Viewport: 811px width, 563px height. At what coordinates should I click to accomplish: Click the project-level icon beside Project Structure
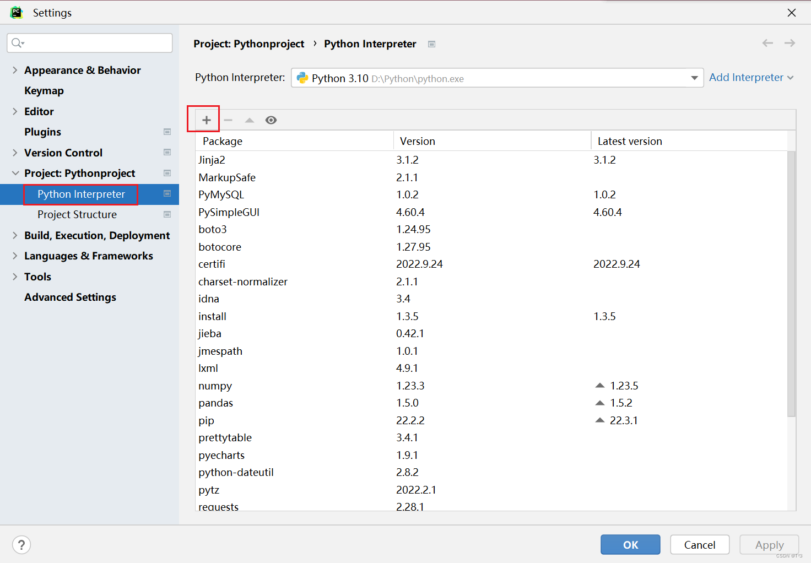click(x=167, y=214)
